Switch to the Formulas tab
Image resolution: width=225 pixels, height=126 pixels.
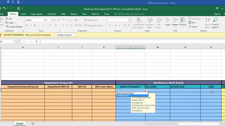tap(52, 14)
